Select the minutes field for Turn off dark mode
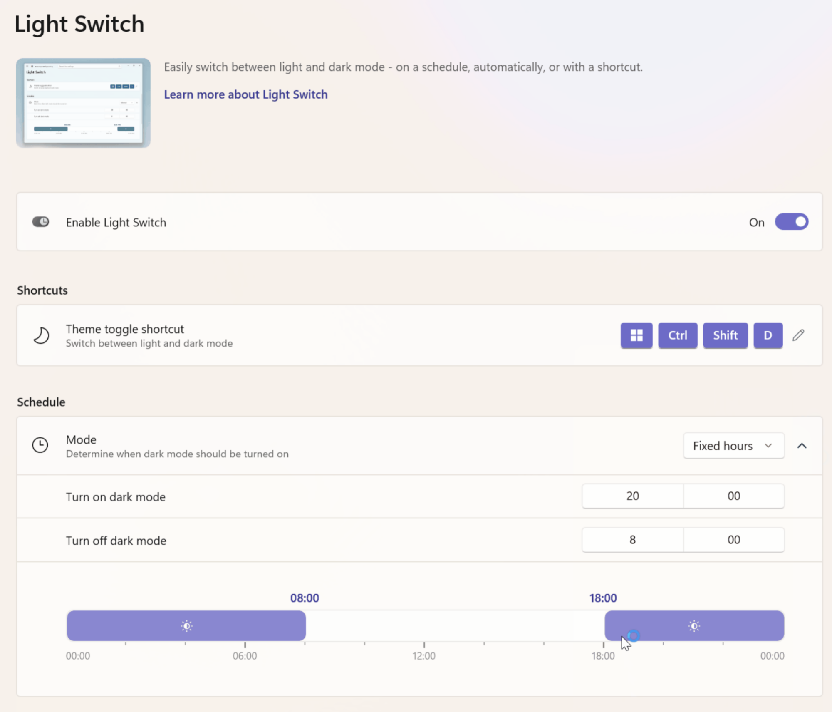 click(x=733, y=540)
